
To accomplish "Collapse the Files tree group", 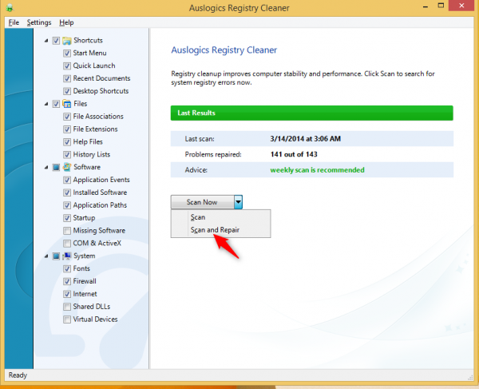I will pyautogui.click(x=46, y=104).
